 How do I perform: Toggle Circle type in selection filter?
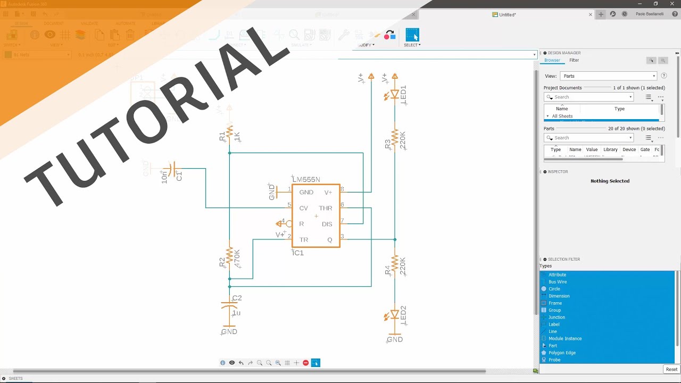(607, 289)
